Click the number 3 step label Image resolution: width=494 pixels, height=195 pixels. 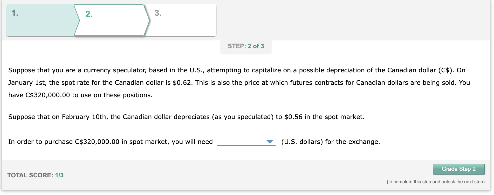click(158, 13)
